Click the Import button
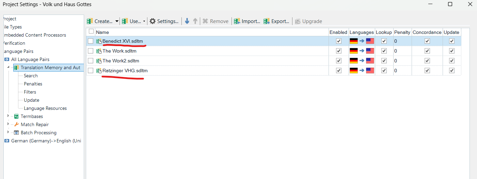 [x=247, y=21]
